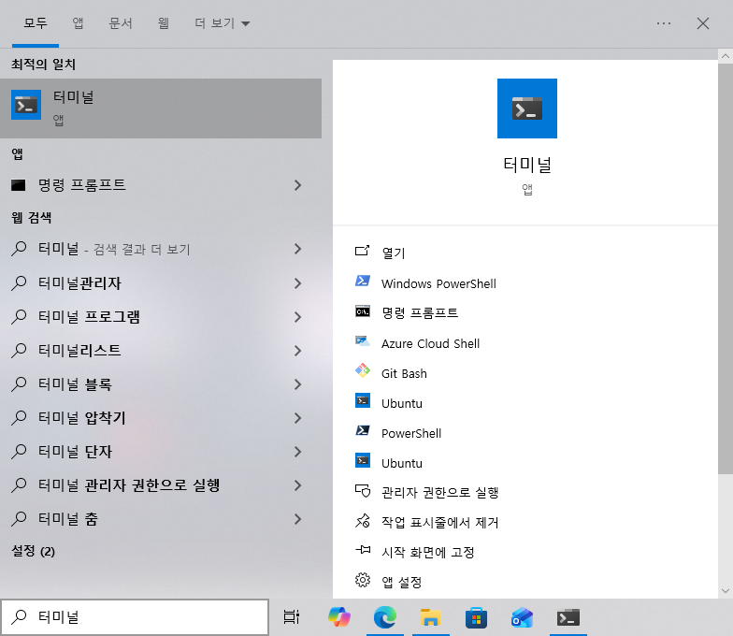This screenshot has width=733, height=636.
Task: Switch to the 앱 filter tab
Action: (x=79, y=23)
